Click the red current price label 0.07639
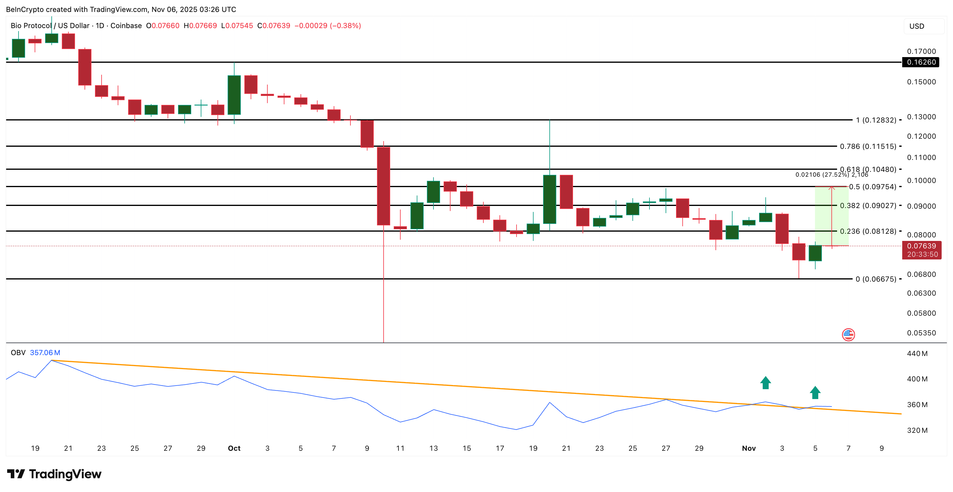 922,246
